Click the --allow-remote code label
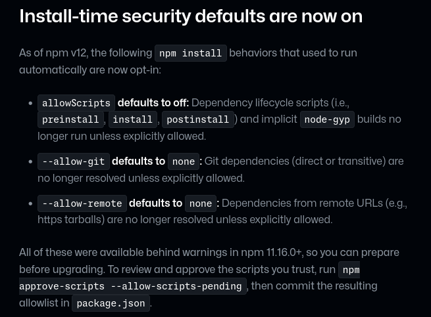Viewport: 431px width, 317px height. tap(82, 203)
